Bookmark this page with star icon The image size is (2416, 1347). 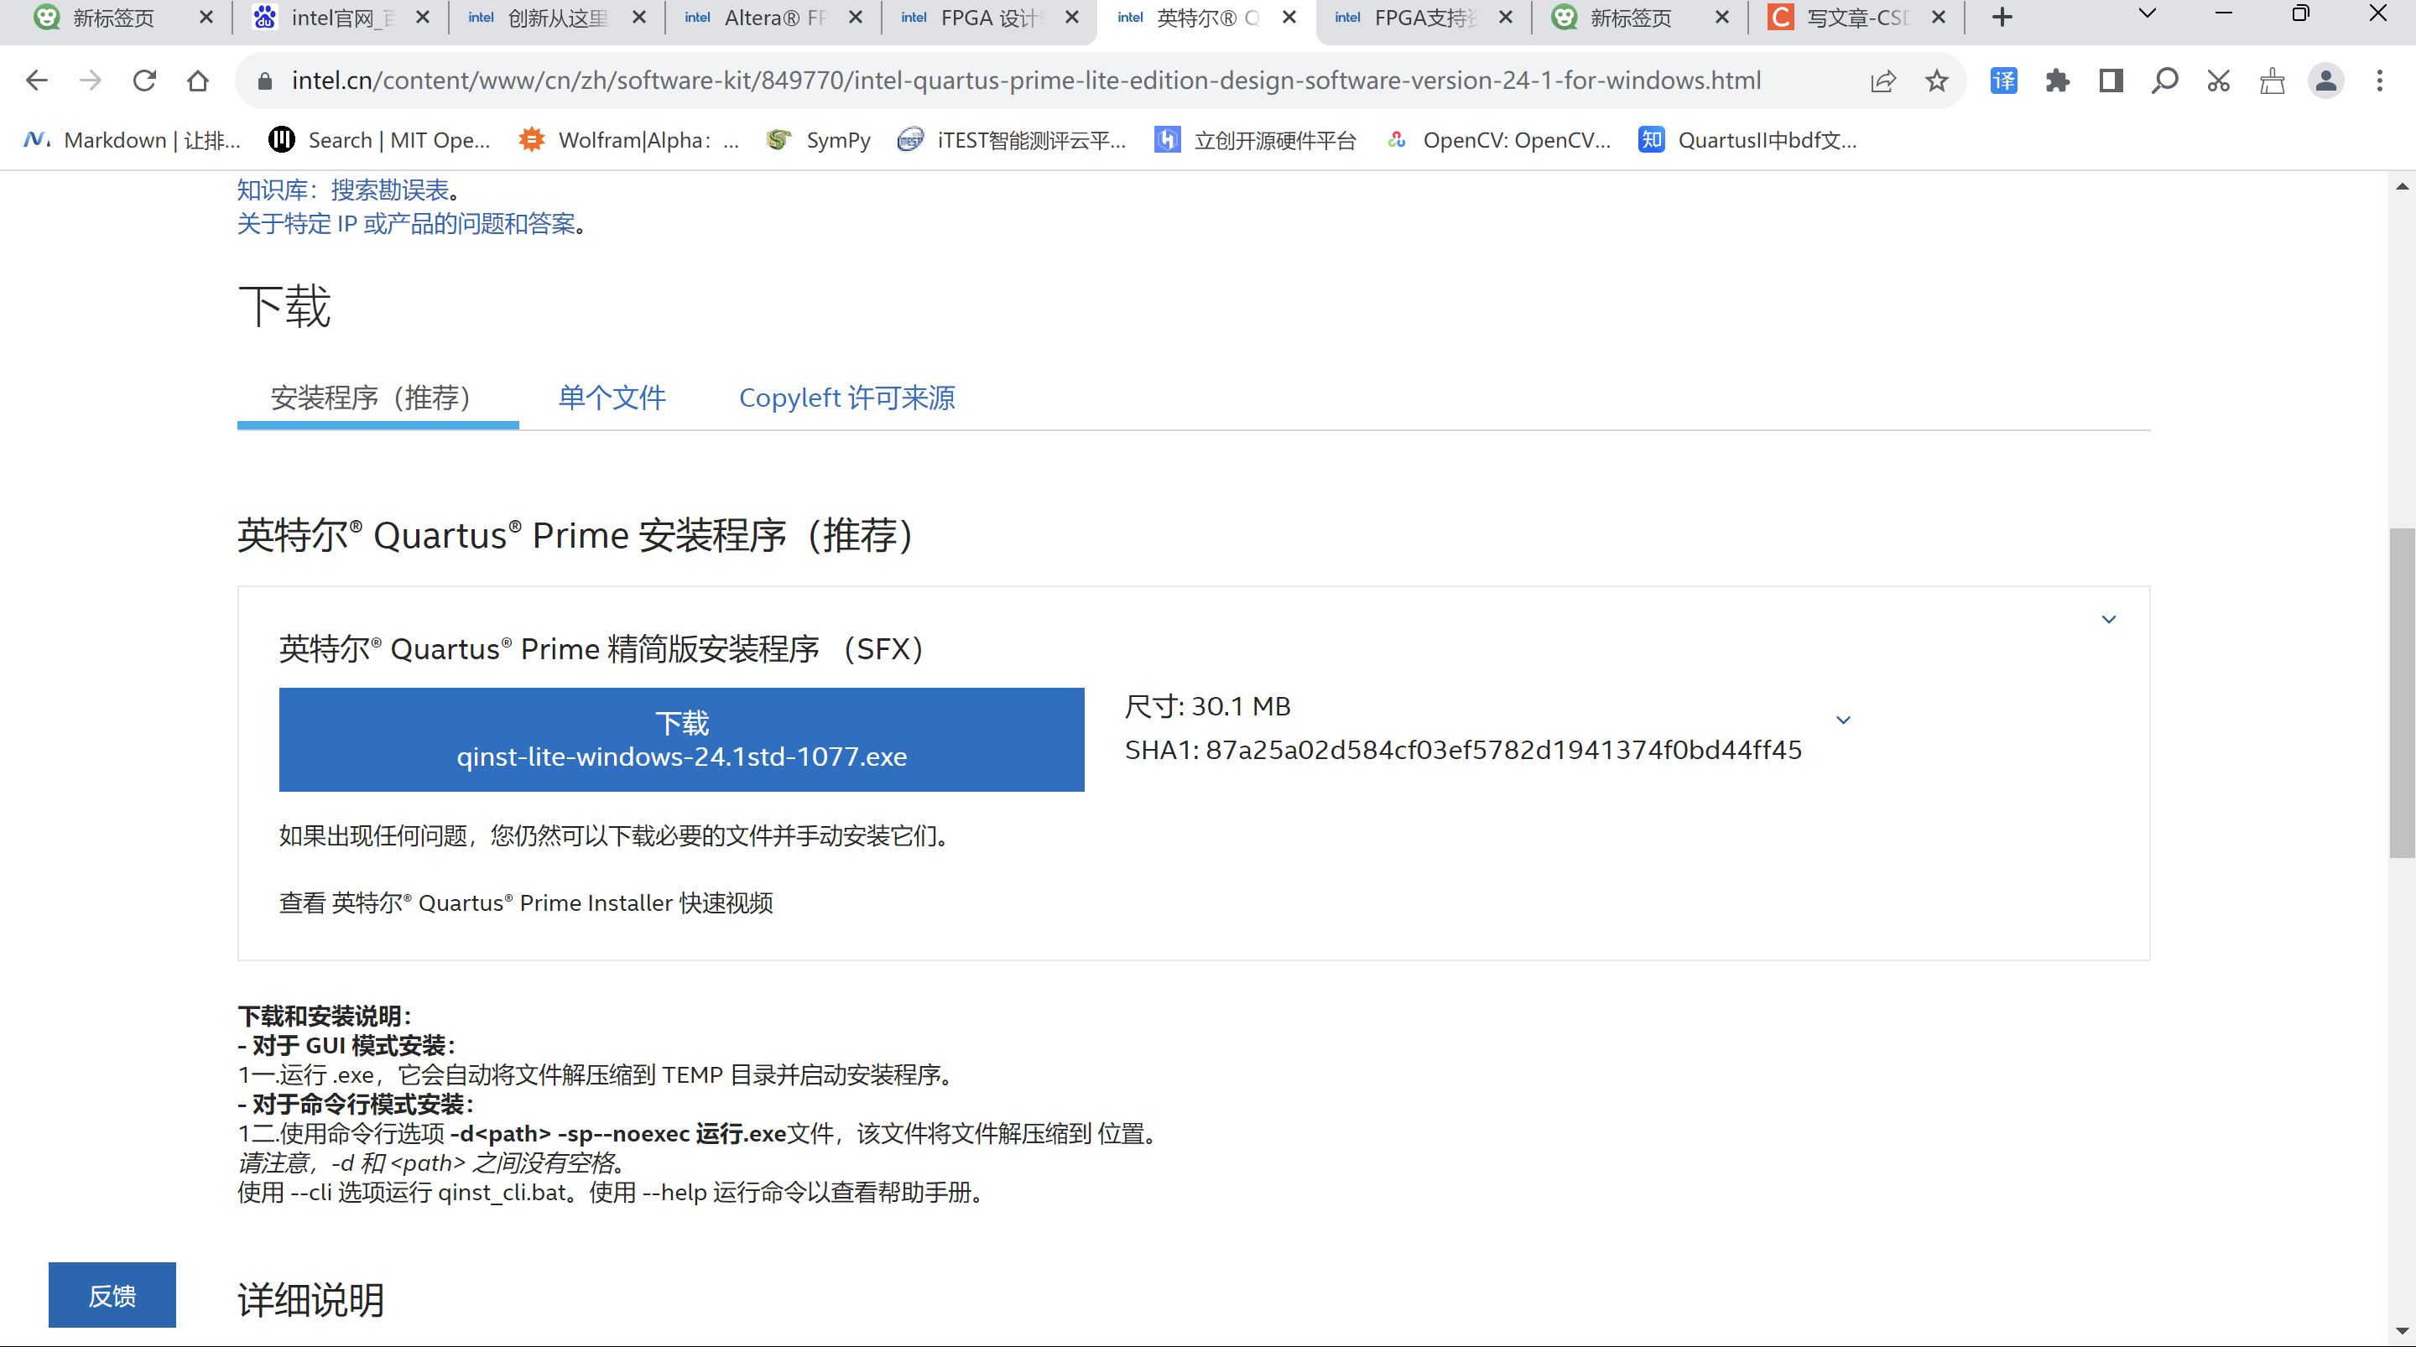coord(1936,81)
